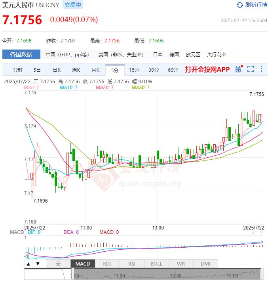This screenshot has height=281, width=268.
Task: Open the 欧元区 data link
Action: pyautogui.click(x=193, y=54)
